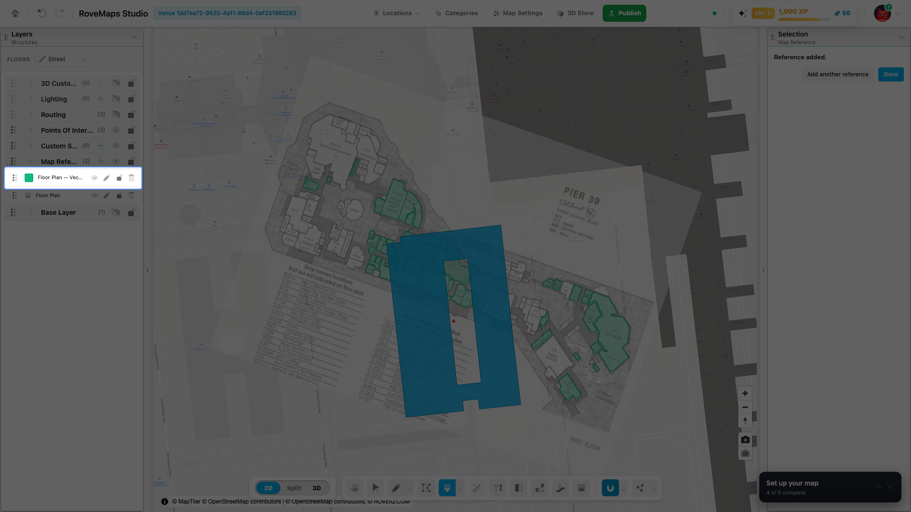Select the text height tool
The height and width of the screenshot is (512, 911).
[498, 488]
